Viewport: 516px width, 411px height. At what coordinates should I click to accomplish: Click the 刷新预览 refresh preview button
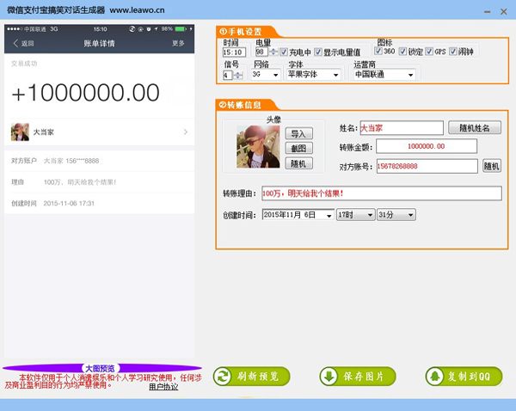pyautogui.click(x=252, y=376)
